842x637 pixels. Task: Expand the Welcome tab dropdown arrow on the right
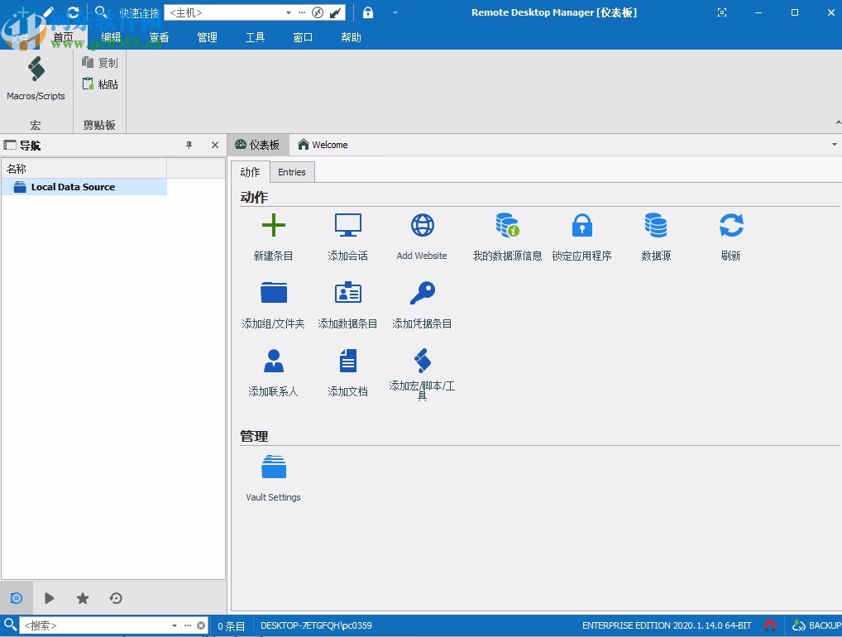833,144
